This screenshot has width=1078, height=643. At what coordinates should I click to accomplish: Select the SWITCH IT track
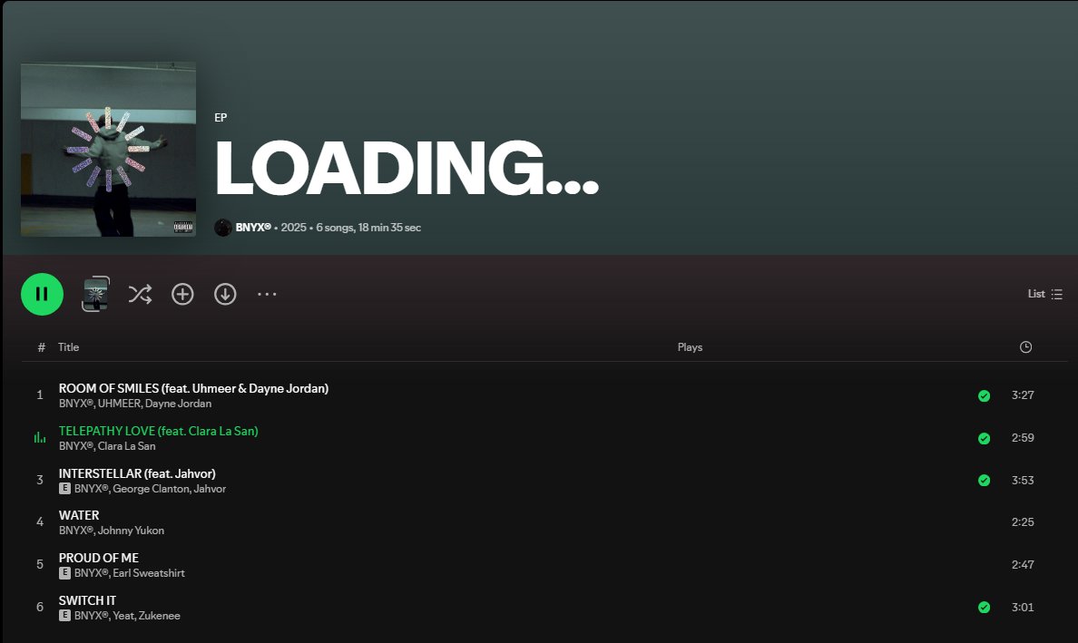(x=87, y=600)
